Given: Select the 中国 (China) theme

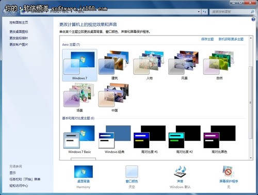Looking at the screenshot, I should pos(115,98).
